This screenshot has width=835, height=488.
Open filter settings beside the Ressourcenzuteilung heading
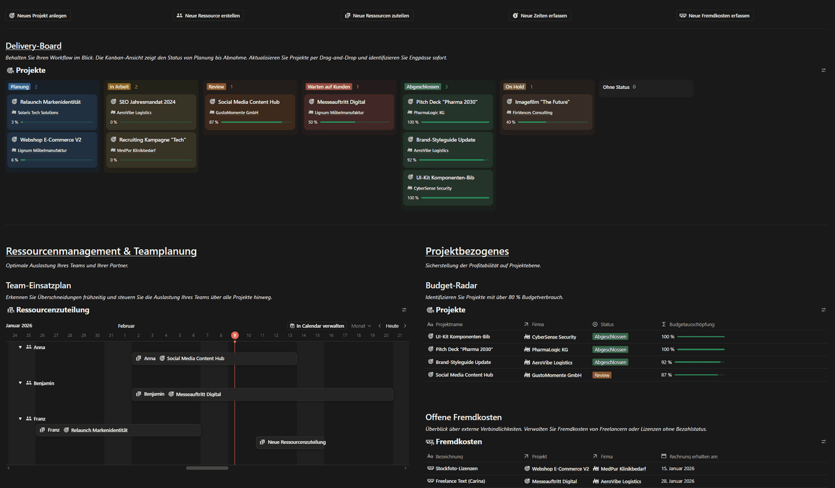404,310
